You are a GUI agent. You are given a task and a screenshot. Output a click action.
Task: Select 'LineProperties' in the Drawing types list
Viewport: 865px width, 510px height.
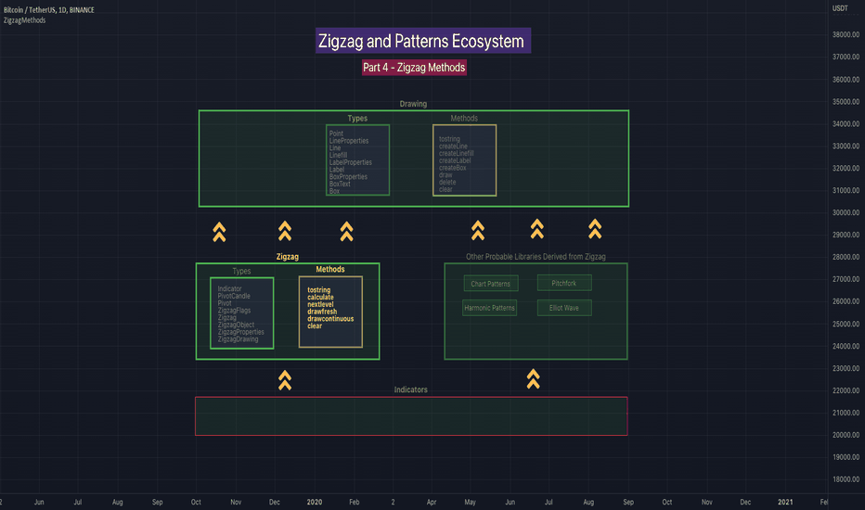tap(349, 141)
